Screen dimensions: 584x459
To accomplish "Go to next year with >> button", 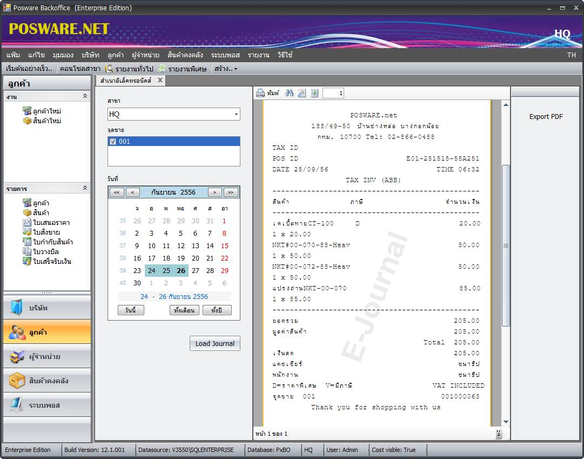I will 231,192.
